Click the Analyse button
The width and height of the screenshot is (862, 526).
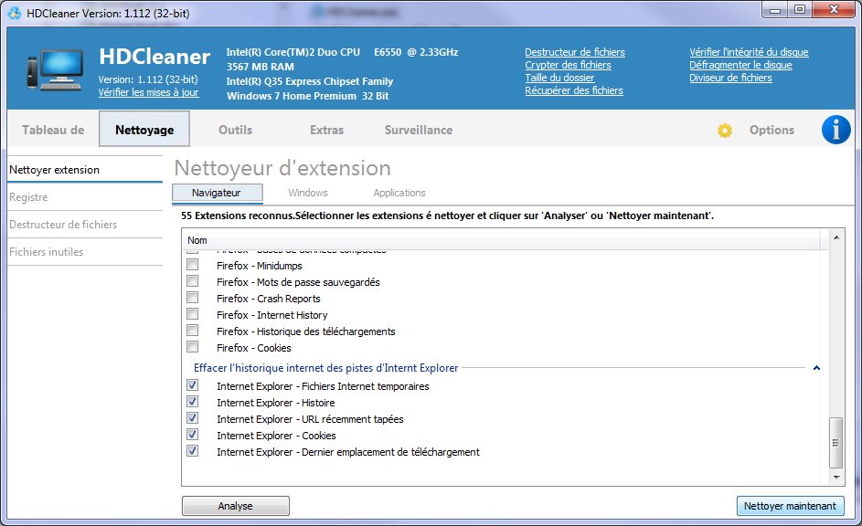[235, 506]
